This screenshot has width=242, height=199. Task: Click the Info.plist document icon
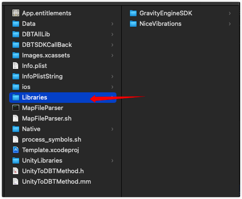pyautogui.click(x=15, y=66)
